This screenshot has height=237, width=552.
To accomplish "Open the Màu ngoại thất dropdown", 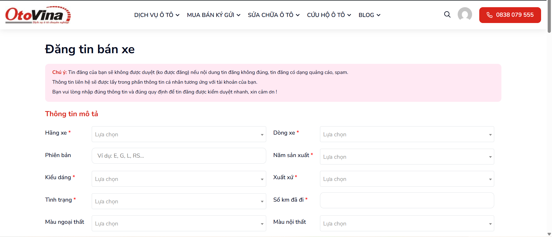I will (x=179, y=223).
